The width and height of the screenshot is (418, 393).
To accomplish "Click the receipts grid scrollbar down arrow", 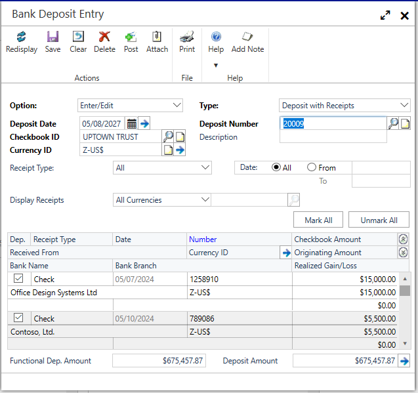I will 405,343.
